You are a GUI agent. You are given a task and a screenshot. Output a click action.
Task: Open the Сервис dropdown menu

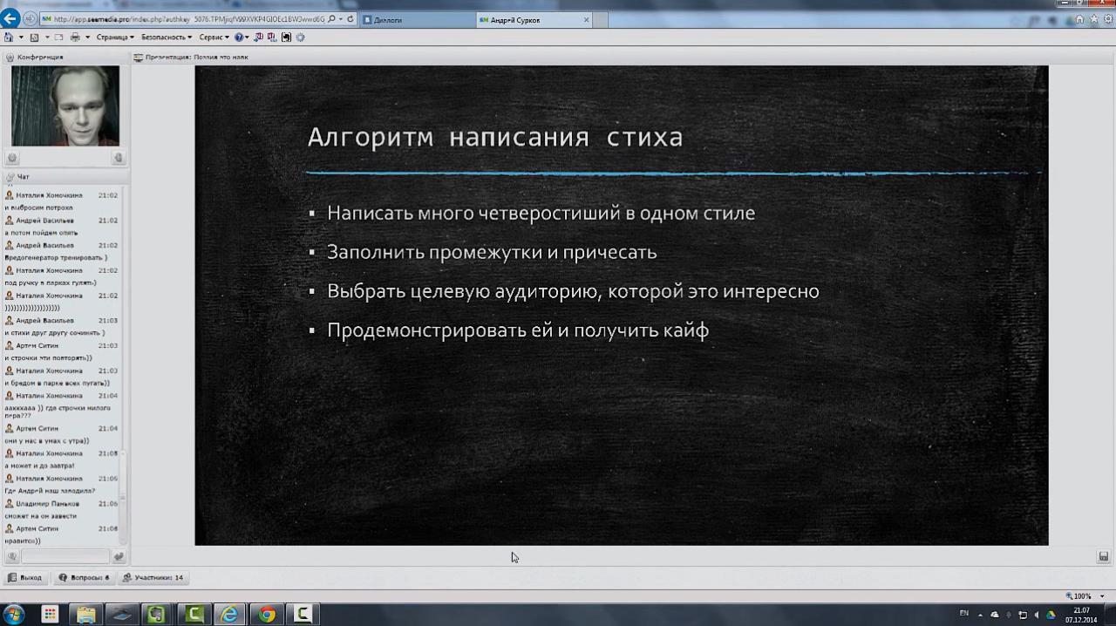[212, 37]
